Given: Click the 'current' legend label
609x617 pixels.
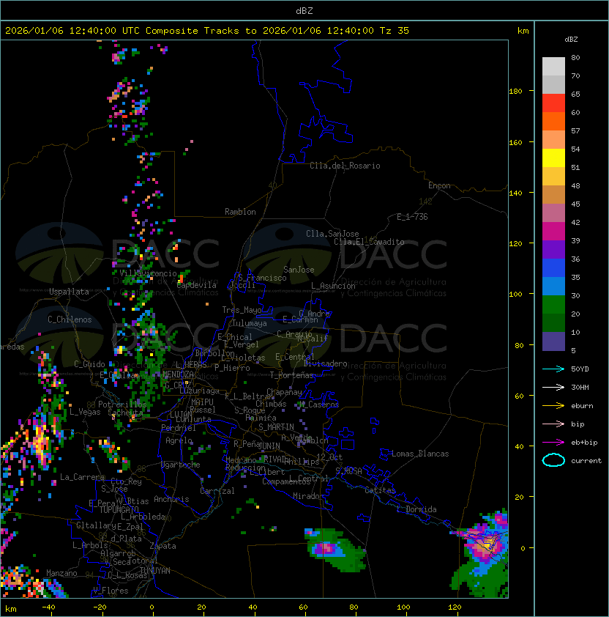Looking at the screenshot, I should (x=586, y=461).
